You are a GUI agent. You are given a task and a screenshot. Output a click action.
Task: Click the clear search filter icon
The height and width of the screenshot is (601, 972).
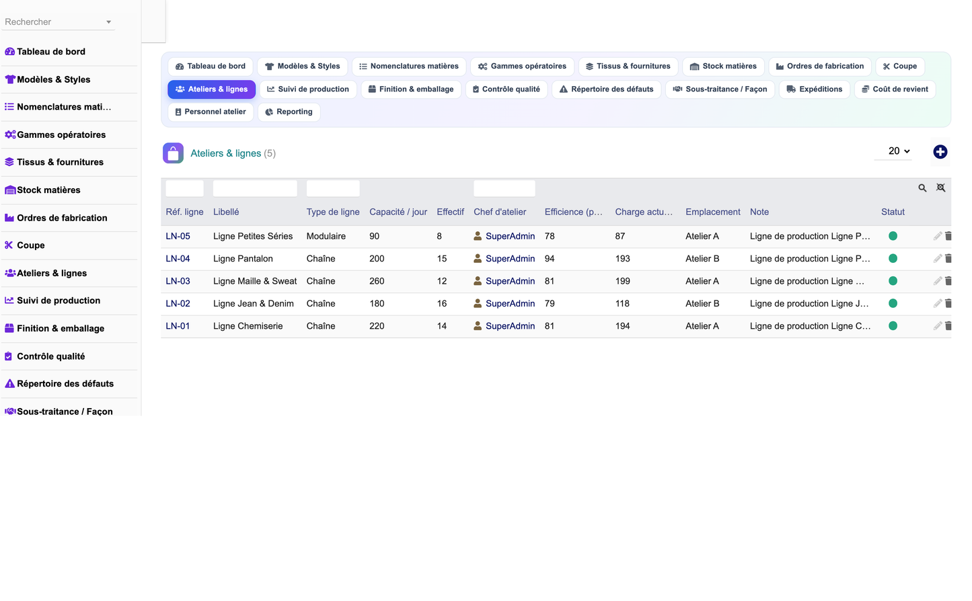[x=940, y=188]
